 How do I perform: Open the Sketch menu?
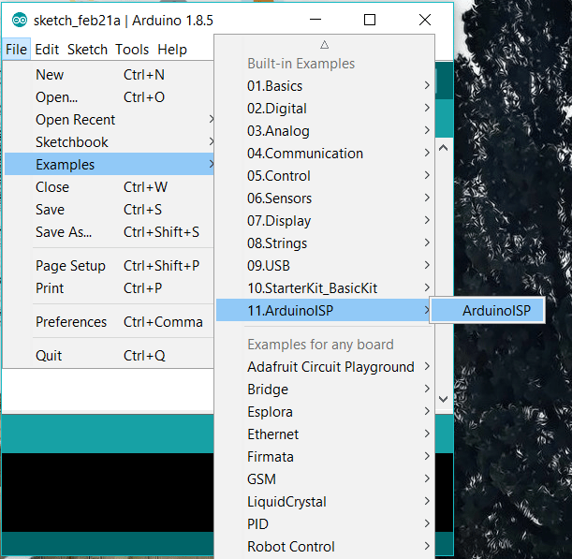[x=88, y=50]
